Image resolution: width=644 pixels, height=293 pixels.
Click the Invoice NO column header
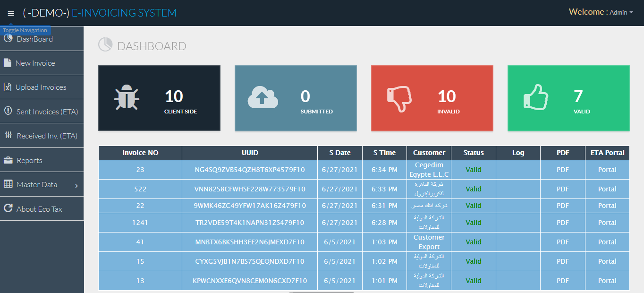click(140, 153)
